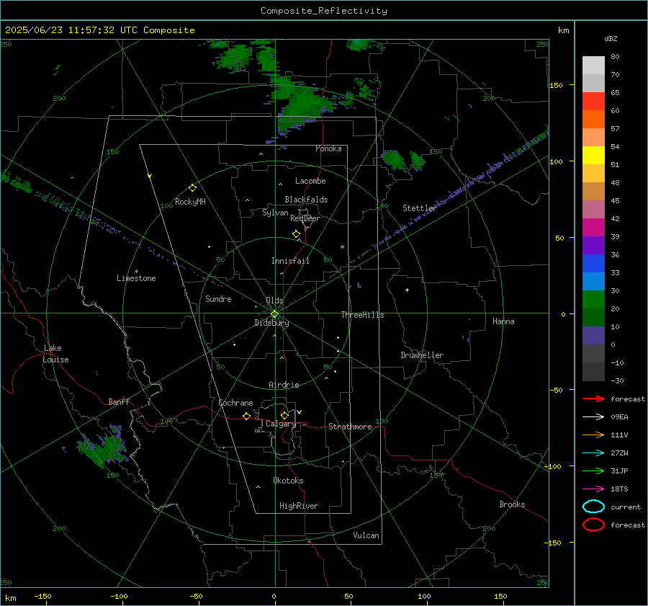The image size is (648, 606).
Task: Click the Banff map label
Action: click(119, 401)
